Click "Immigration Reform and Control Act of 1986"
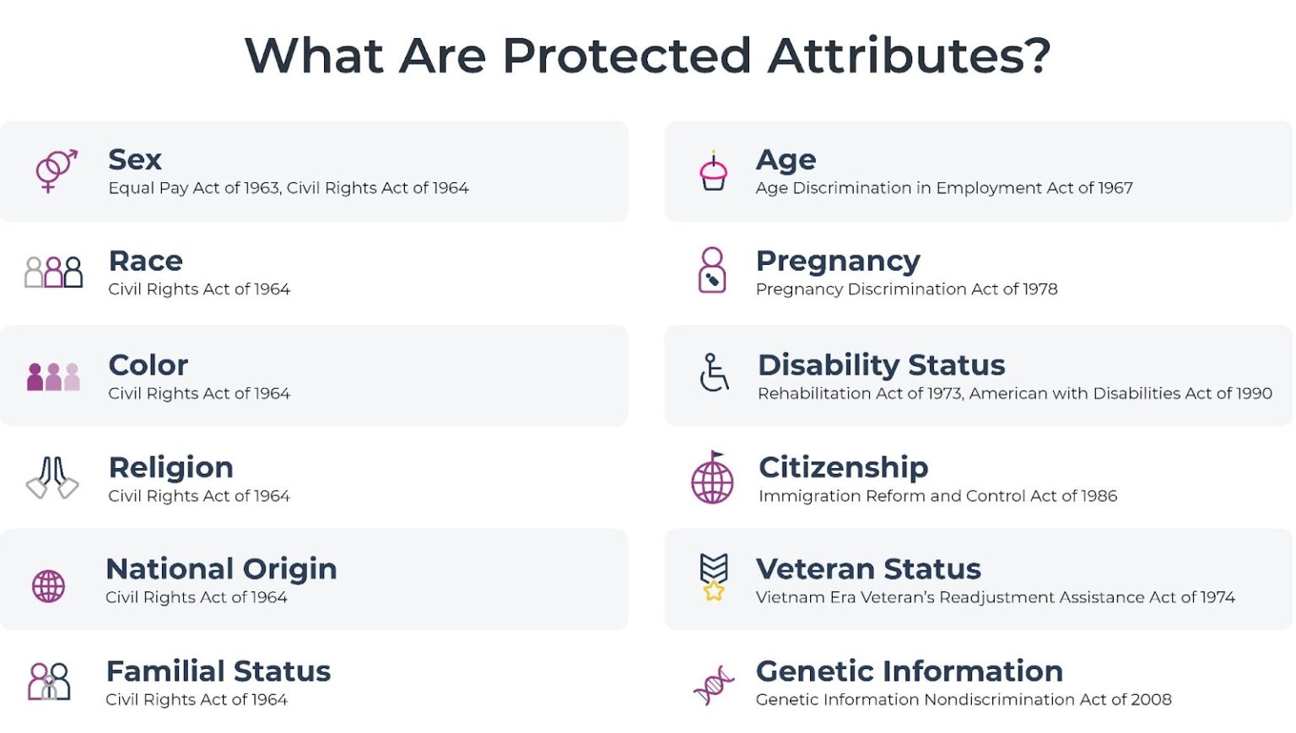Screen dimensions: 1296x733 [x=937, y=496]
